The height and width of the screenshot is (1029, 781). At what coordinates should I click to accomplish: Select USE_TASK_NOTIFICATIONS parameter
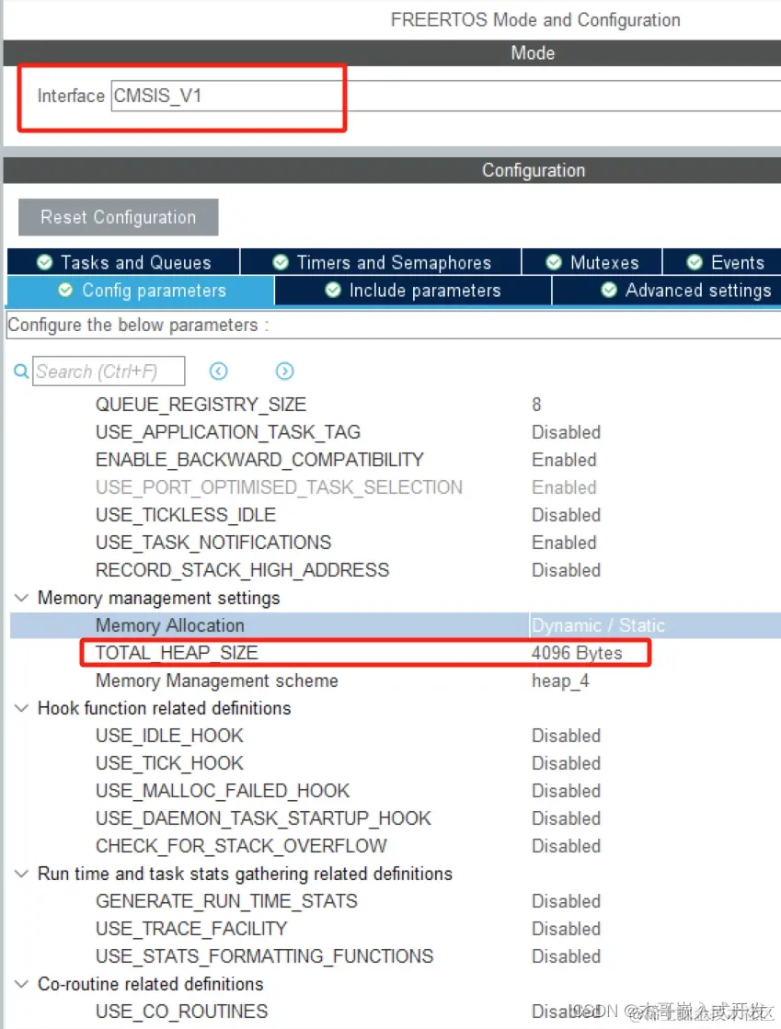(x=213, y=542)
